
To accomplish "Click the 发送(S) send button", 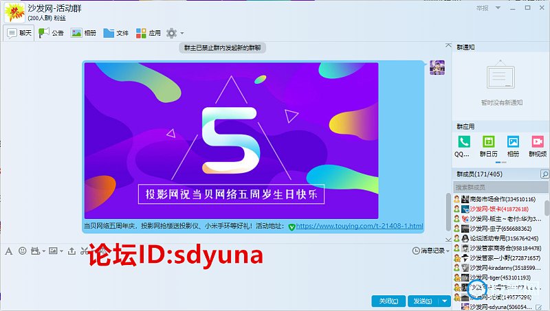I will click(423, 301).
